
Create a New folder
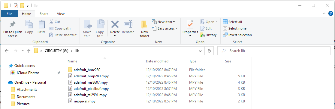click(144, 29)
